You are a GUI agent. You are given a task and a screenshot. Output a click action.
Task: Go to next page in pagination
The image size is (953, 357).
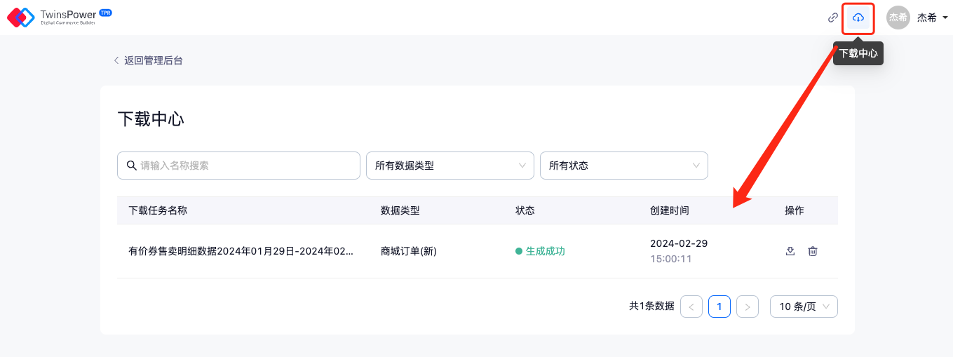point(748,307)
